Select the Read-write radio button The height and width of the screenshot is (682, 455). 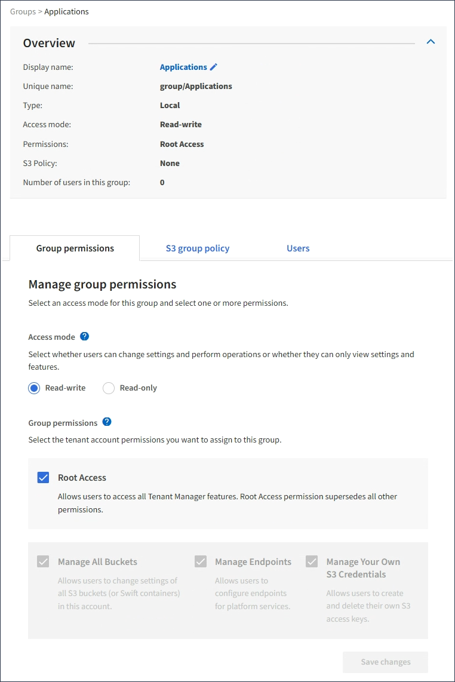34,388
